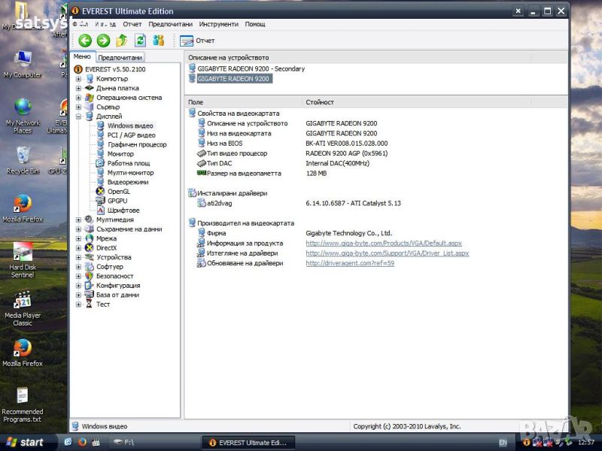This screenshot has height=451, width=602.
Task: Click the green Back arrow in toolbar
Action: pyautogui.click(x=85, y=41)
